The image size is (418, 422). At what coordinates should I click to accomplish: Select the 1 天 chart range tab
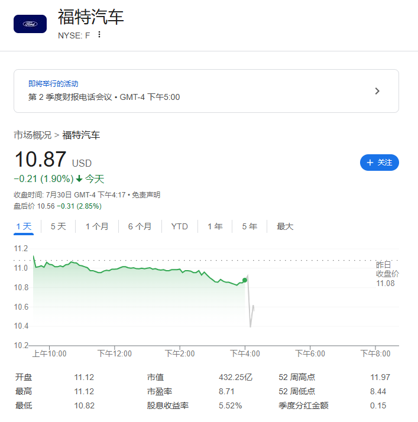24,226
